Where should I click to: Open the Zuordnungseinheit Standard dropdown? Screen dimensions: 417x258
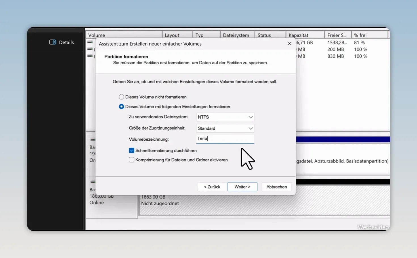click(x=225, y=128)
